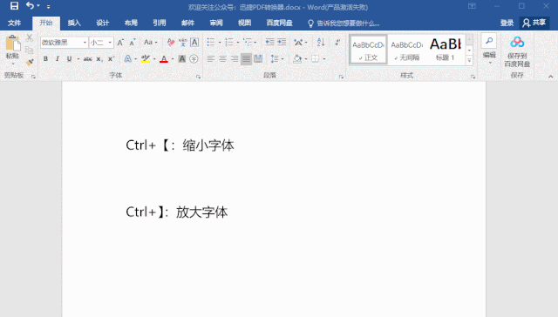Save the document with the floppy icon
The image size is (558, 317).
point(14,6)
